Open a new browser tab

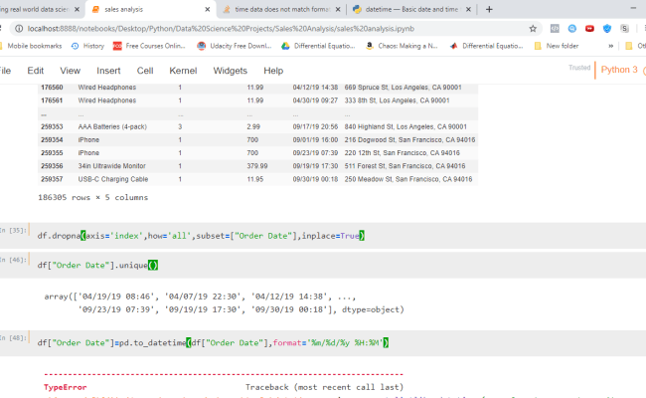(489, 9)
